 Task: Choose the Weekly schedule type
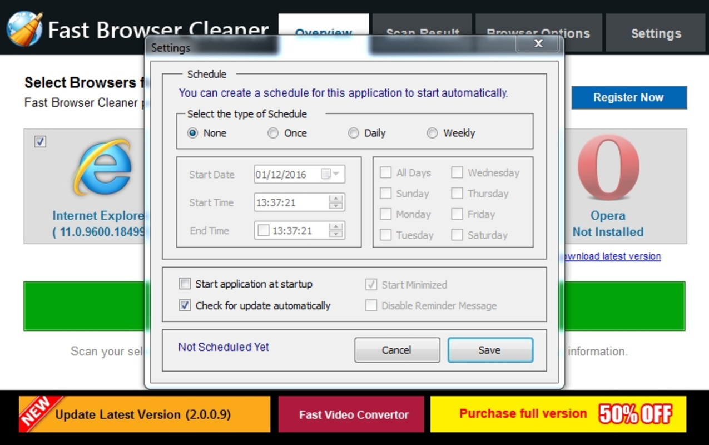click(x=432, y=133)
